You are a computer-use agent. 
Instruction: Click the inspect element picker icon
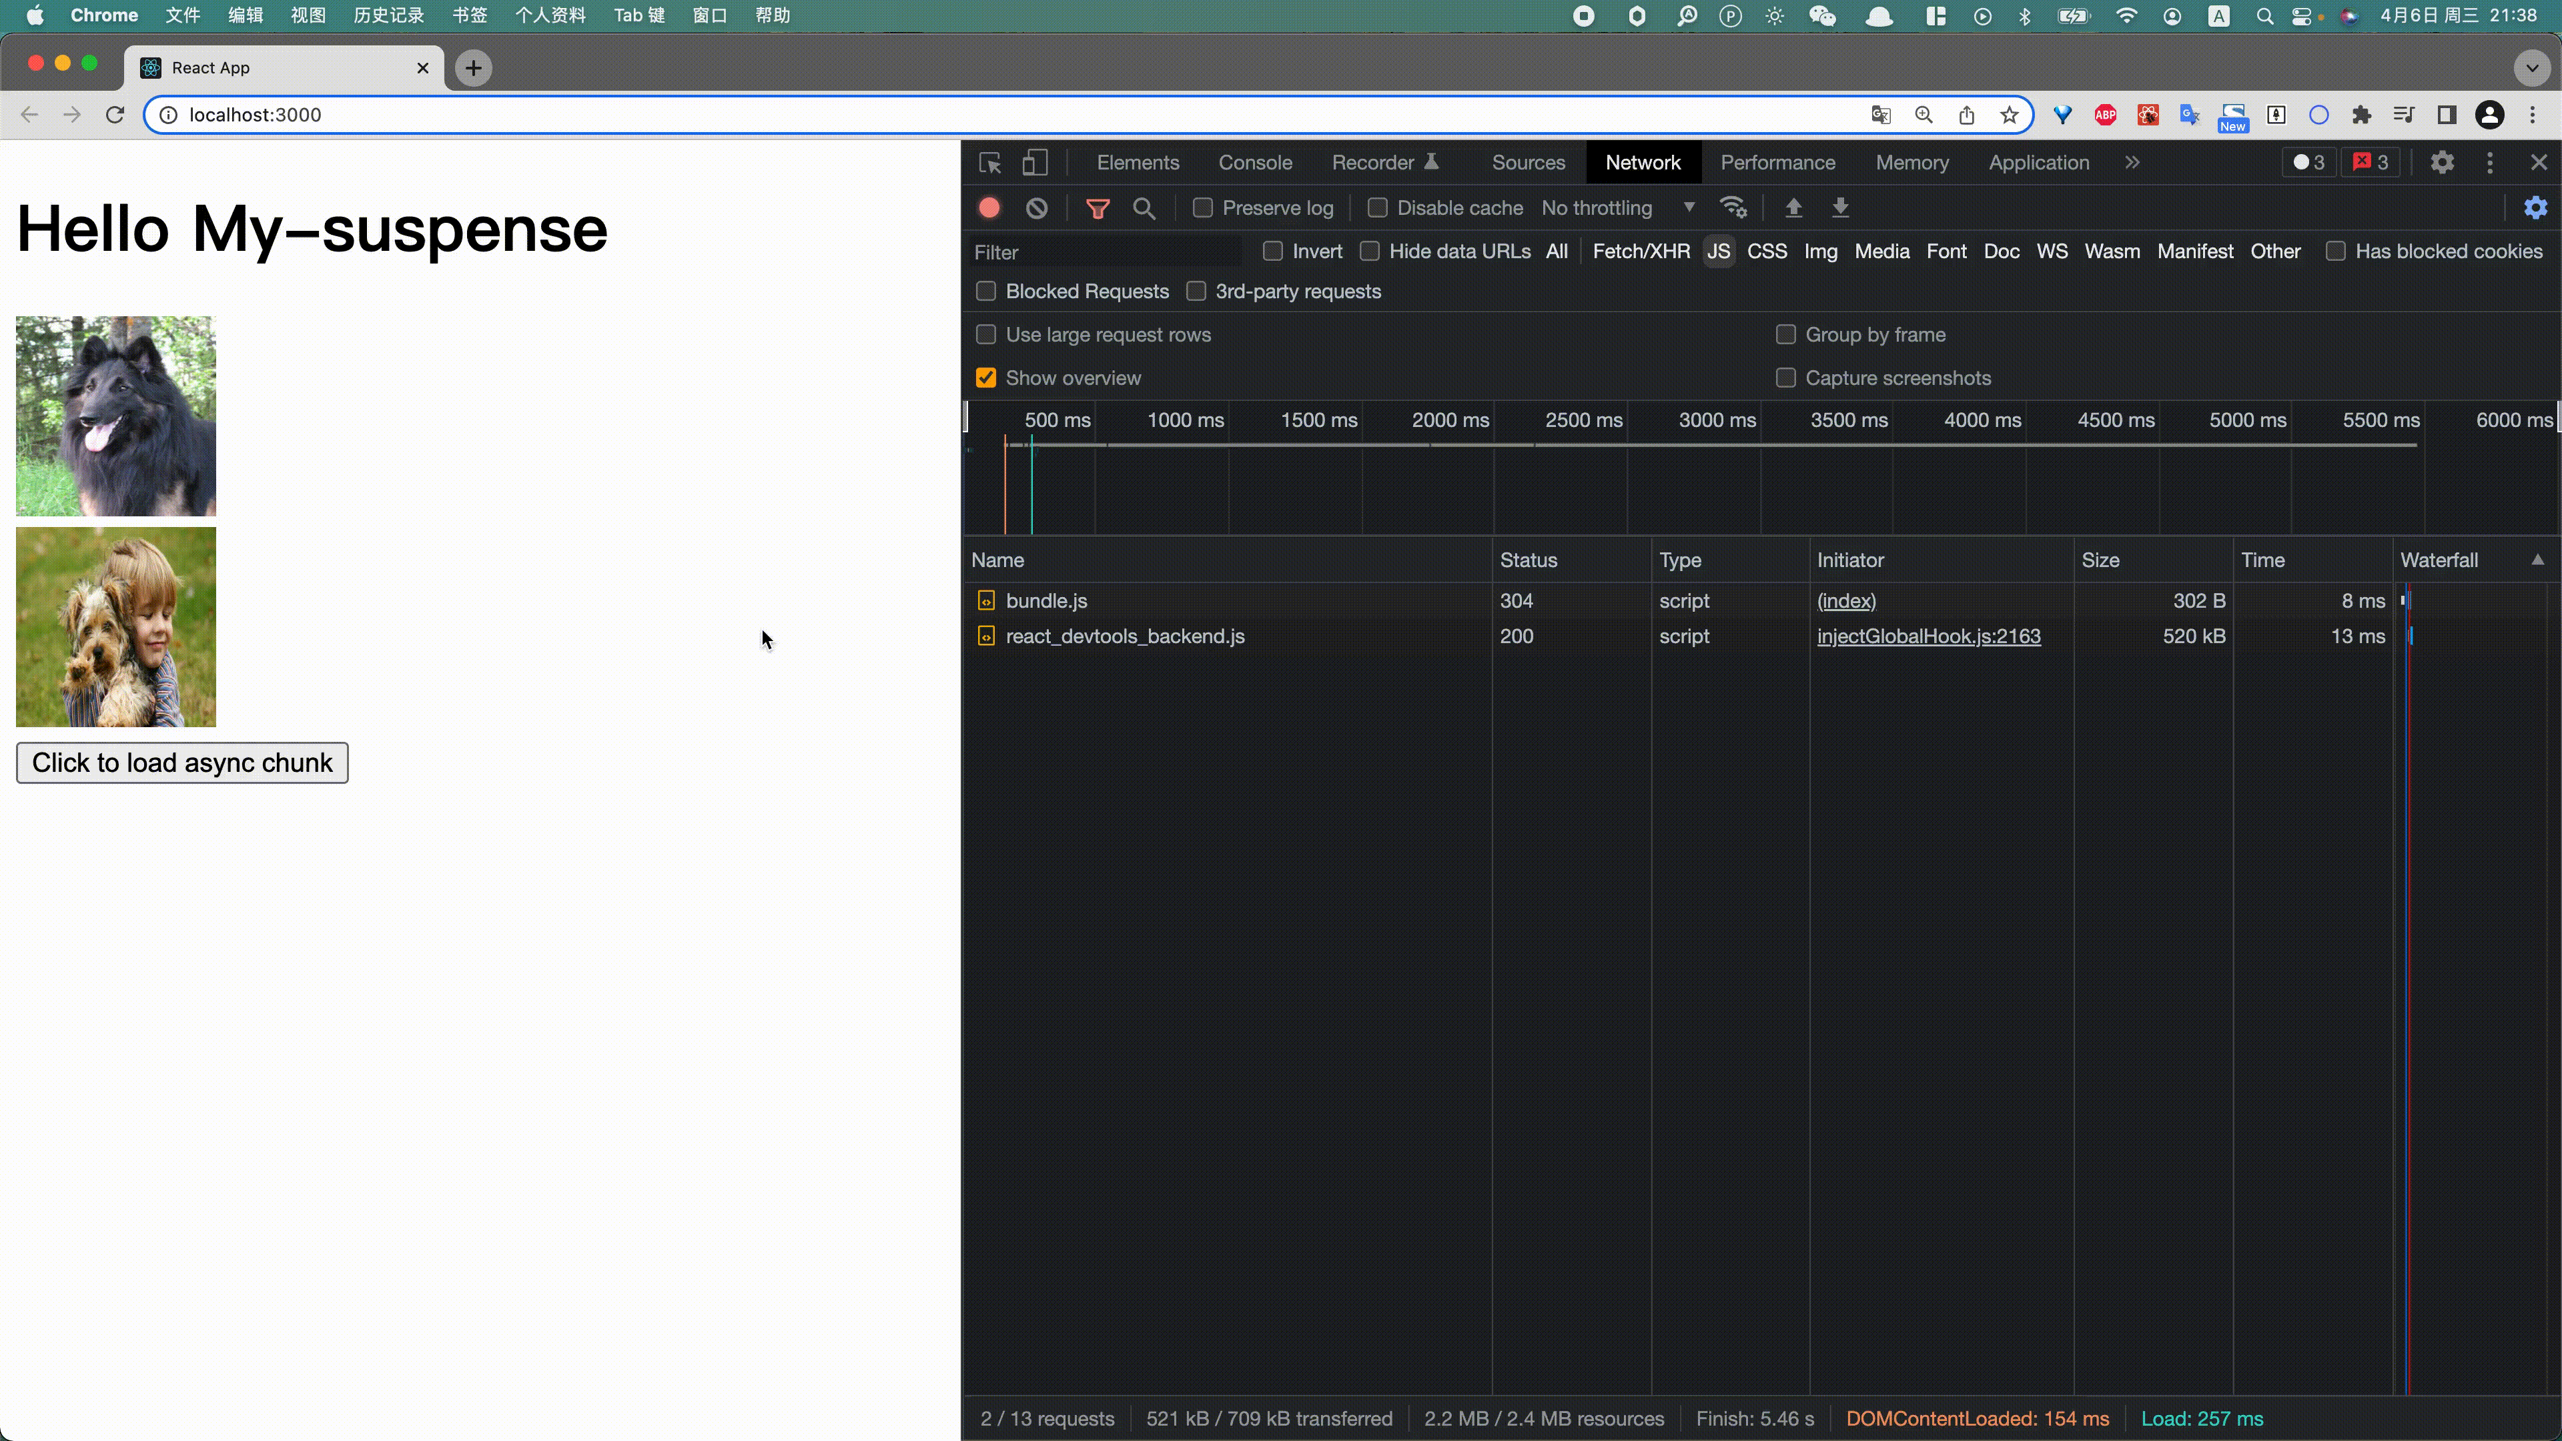point(989,163)
